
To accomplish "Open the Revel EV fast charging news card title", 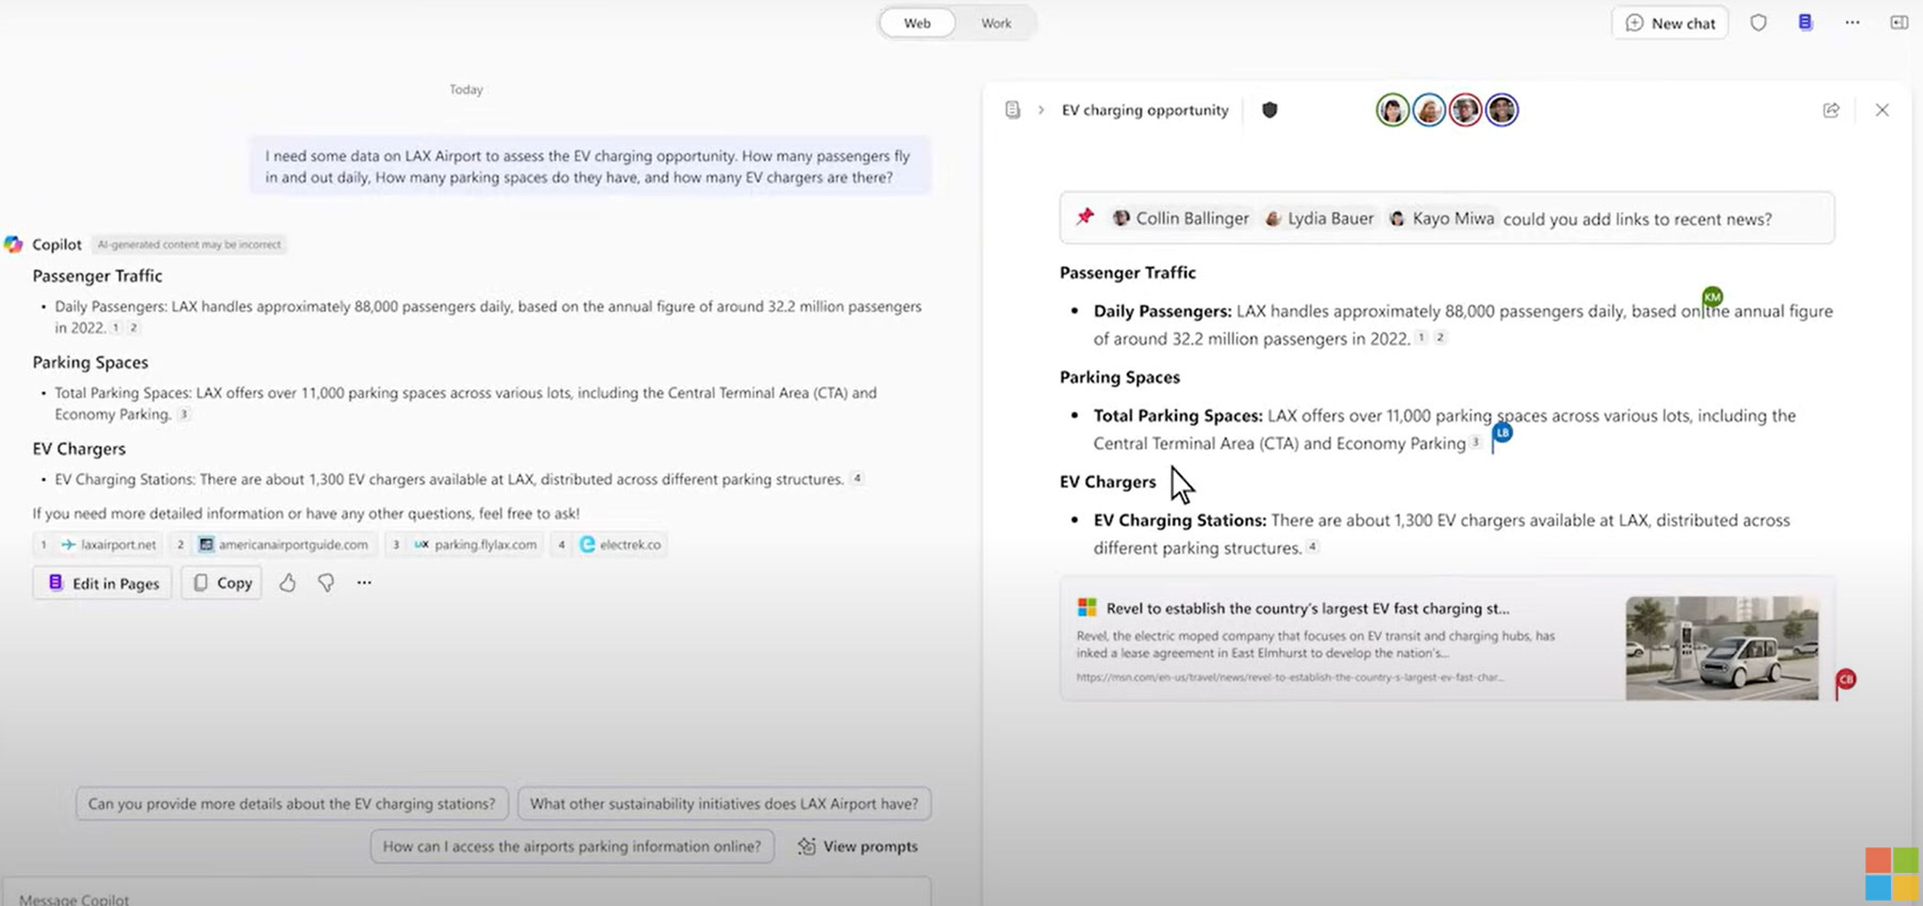I will click(1307, 608).
